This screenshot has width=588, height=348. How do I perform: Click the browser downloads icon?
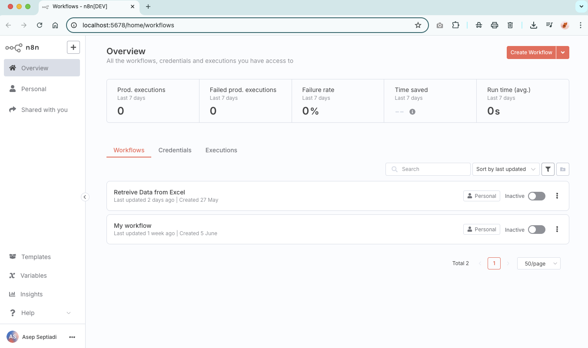pyautogui.click(x=534, y=25)
